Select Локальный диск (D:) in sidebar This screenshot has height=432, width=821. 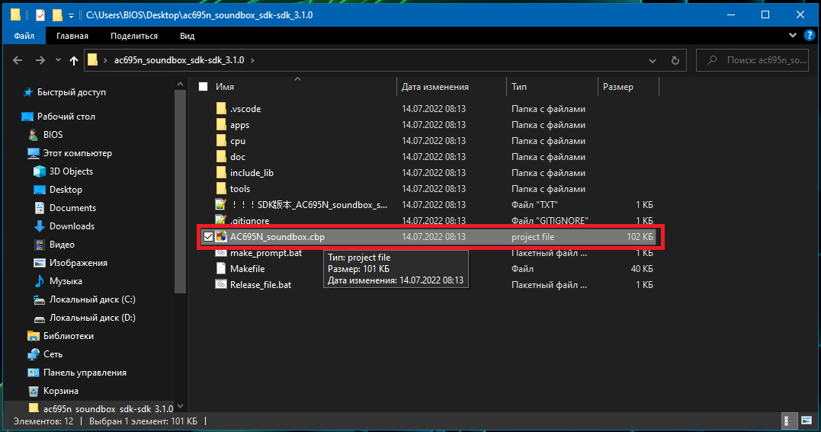pos(92,318)
